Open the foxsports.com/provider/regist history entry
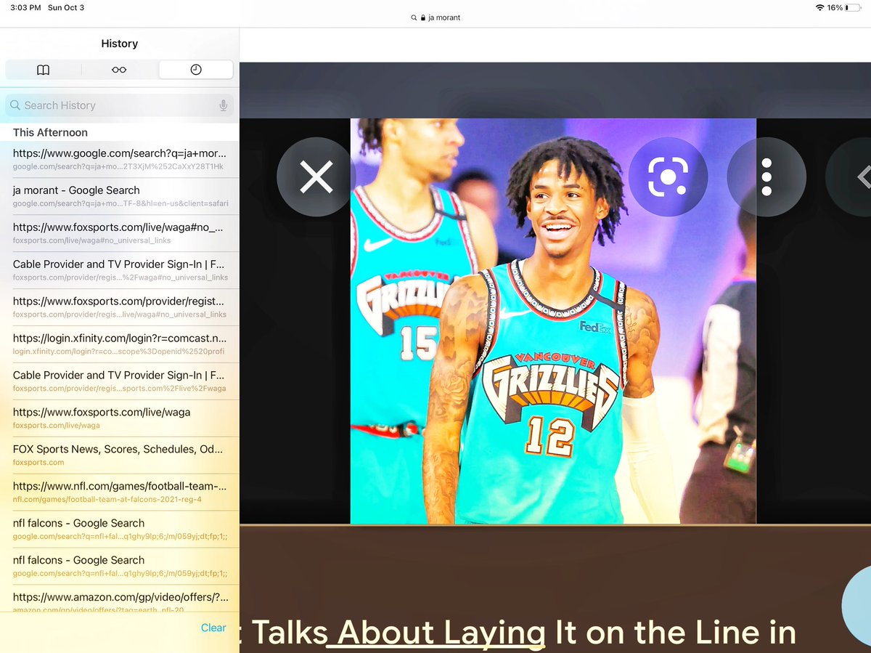 [x=119, y=307]
